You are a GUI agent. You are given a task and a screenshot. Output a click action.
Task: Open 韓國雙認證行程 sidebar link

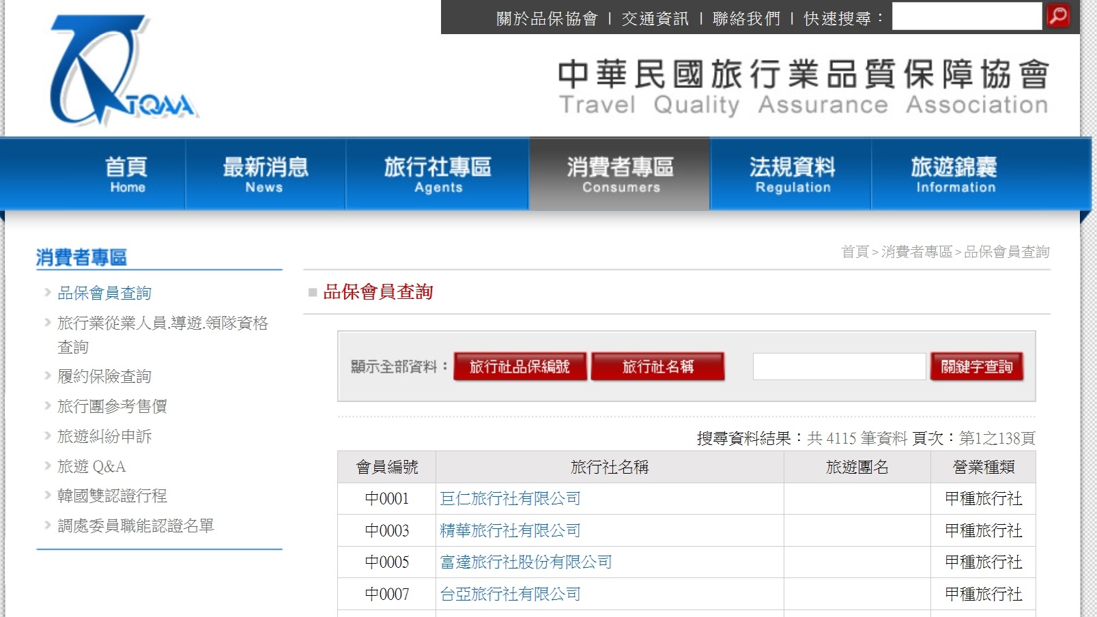pyautogui.click(x=112, y=496)
